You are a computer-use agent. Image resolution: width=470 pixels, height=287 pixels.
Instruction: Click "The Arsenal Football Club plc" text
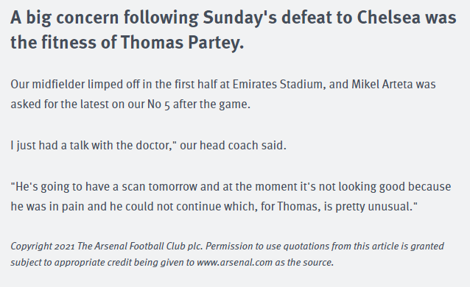pyautogui.click(x=140, y=247)
